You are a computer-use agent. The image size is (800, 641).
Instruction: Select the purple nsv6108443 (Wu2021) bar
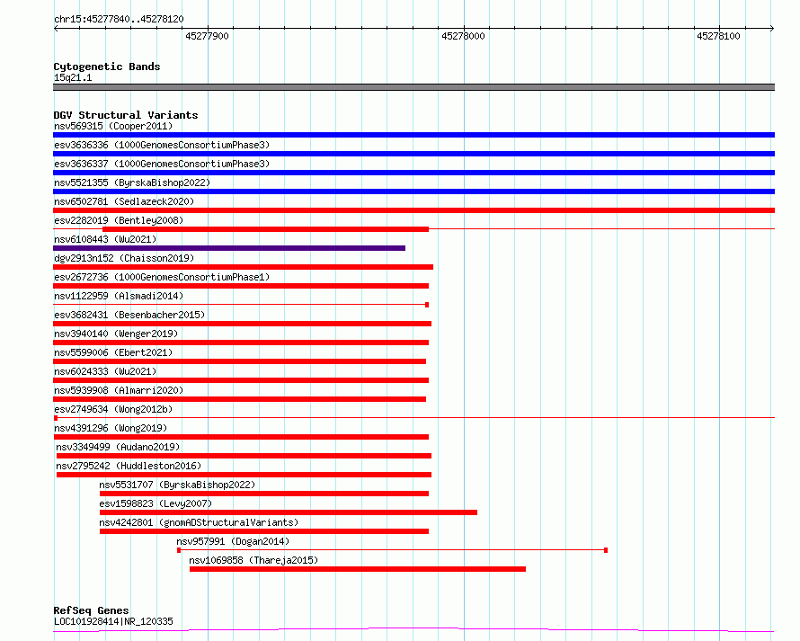(x=229, y=248)
